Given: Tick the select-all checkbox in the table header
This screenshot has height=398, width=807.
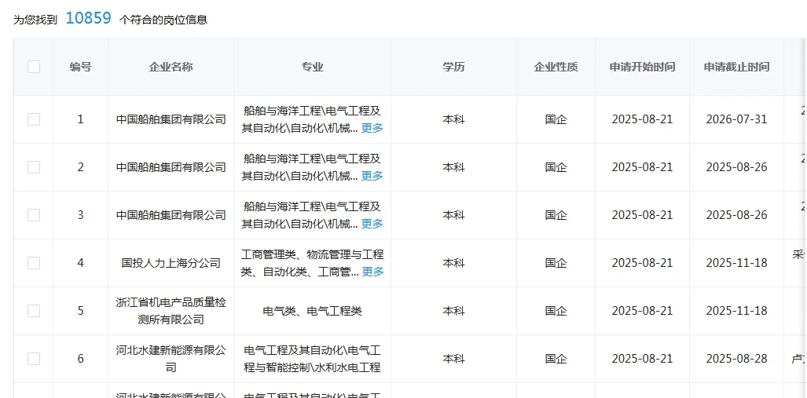Looking at the screenshot, I should click(34, 67).
